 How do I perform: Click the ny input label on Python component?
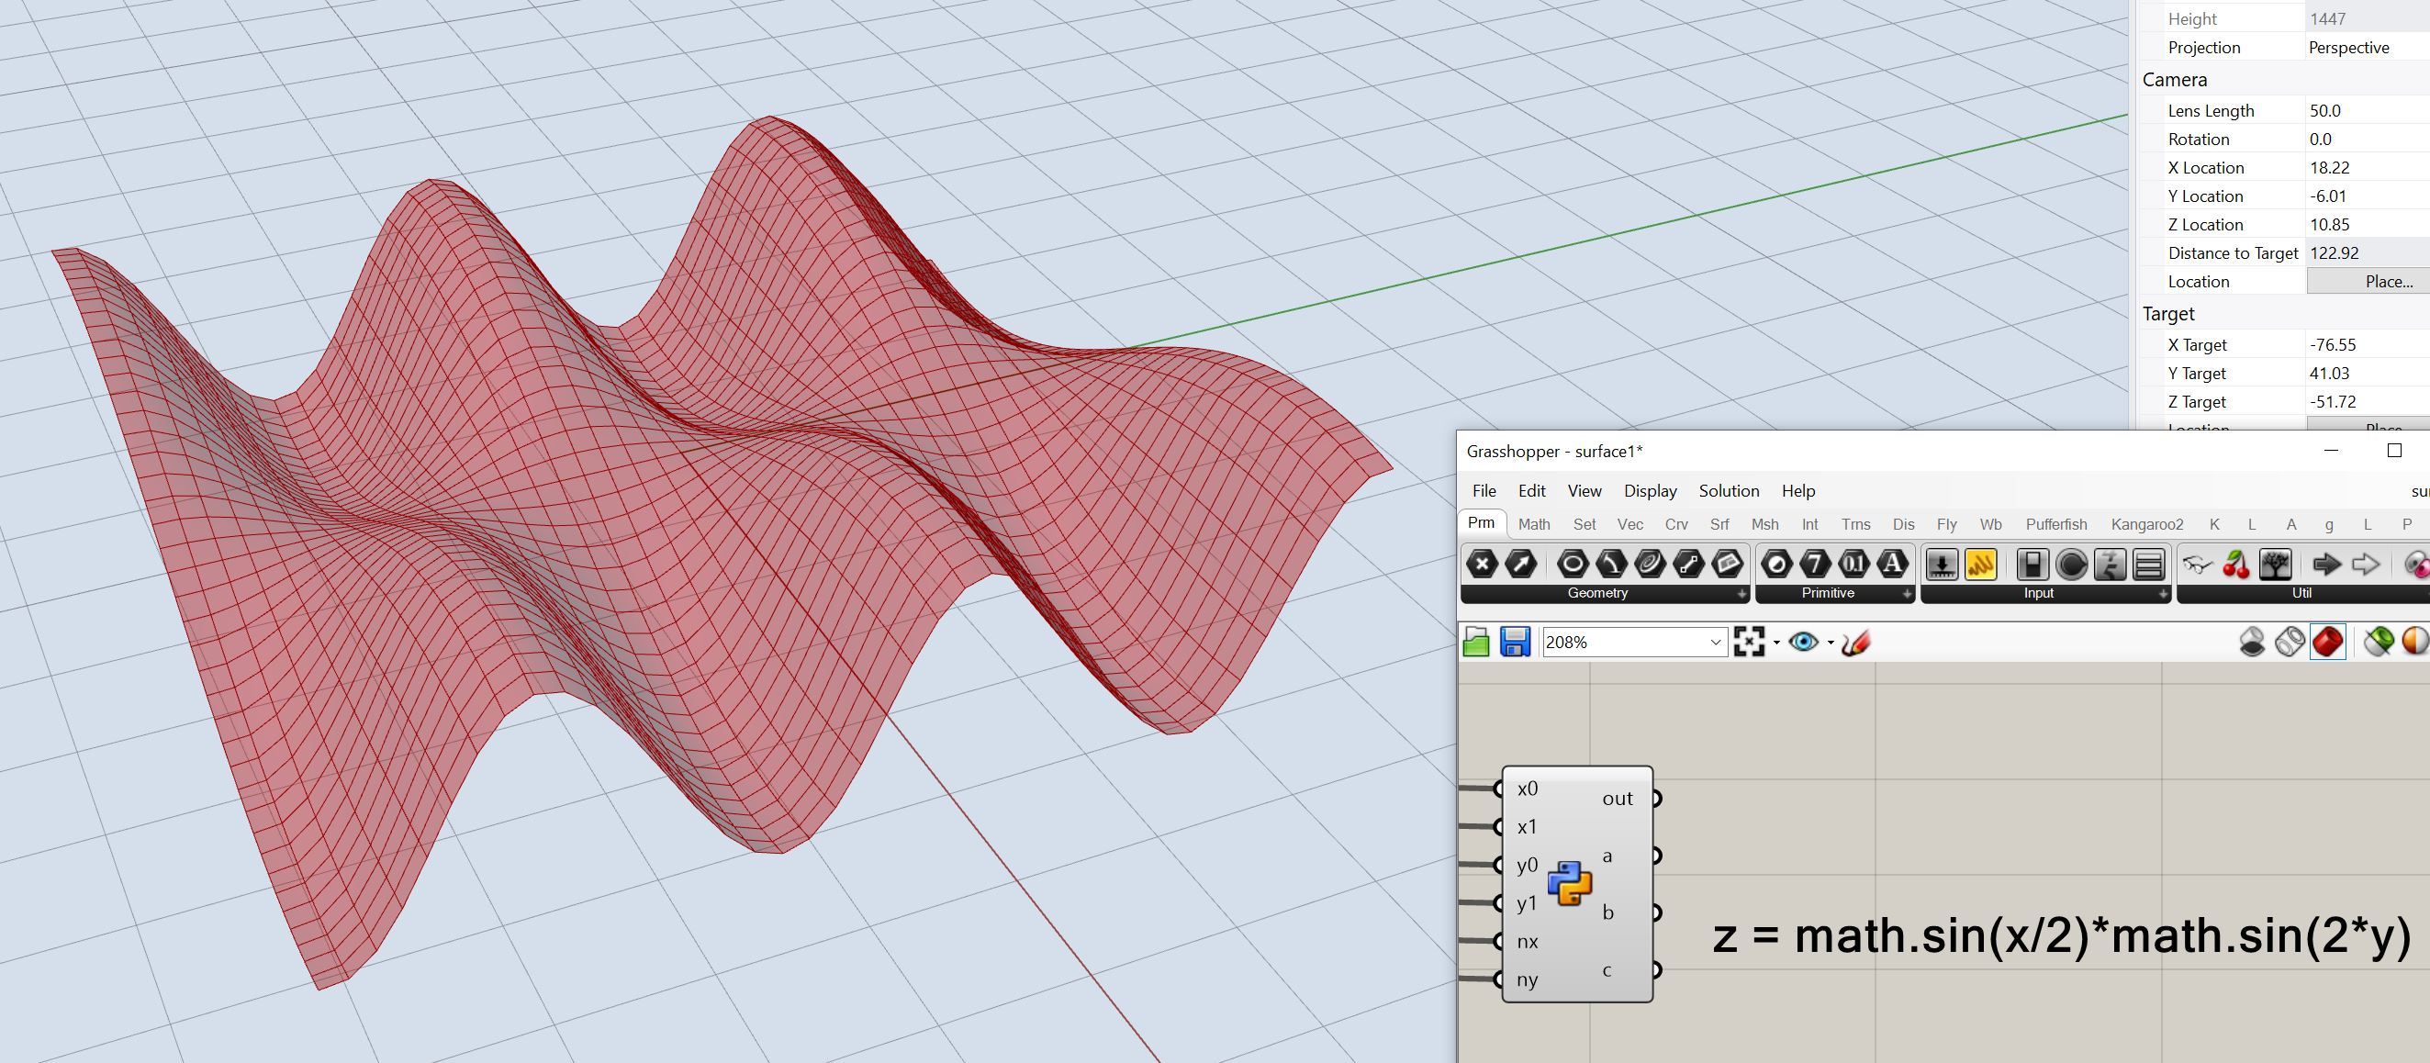point(1528,980)
